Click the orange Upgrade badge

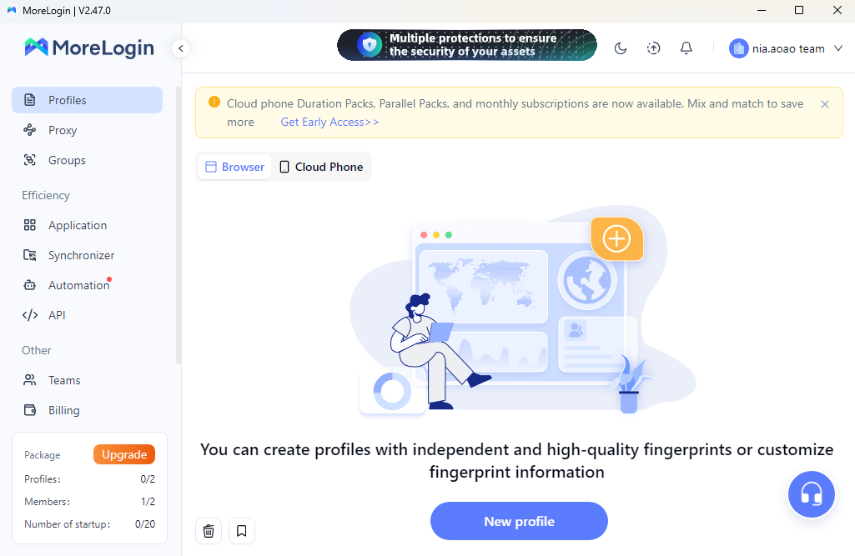click(123, 454)
